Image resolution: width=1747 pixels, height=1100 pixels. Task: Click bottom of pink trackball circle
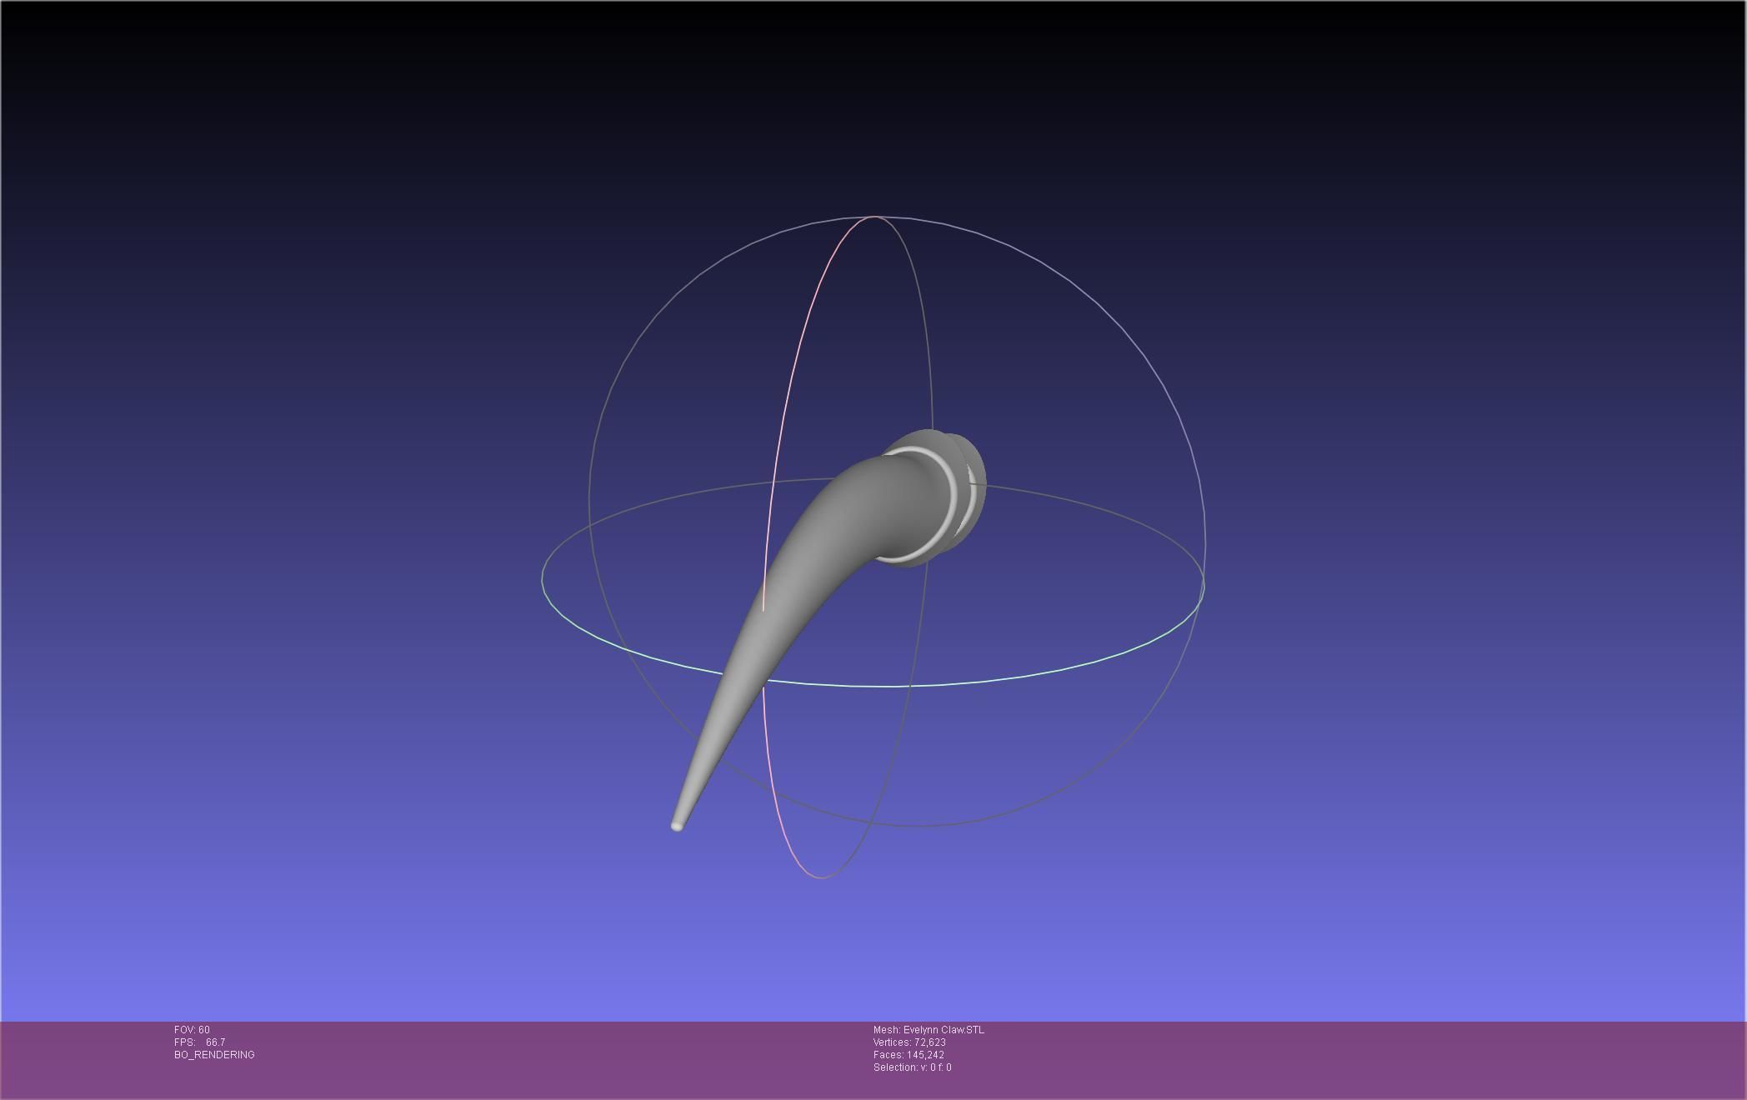pos(821,877)
